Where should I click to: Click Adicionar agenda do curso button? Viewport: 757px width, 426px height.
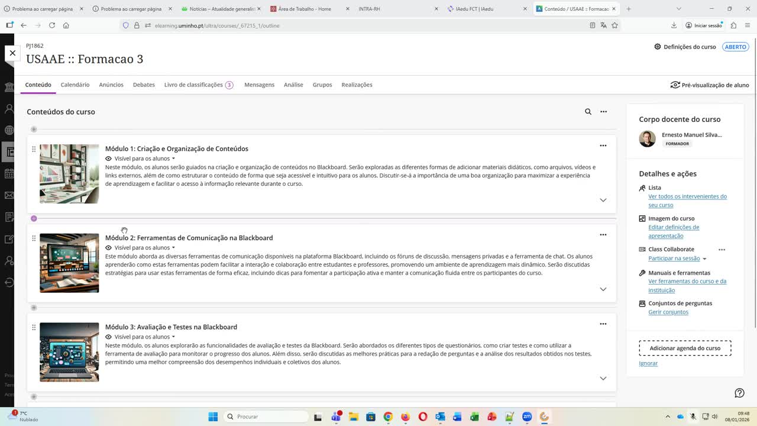click(685, 348)
